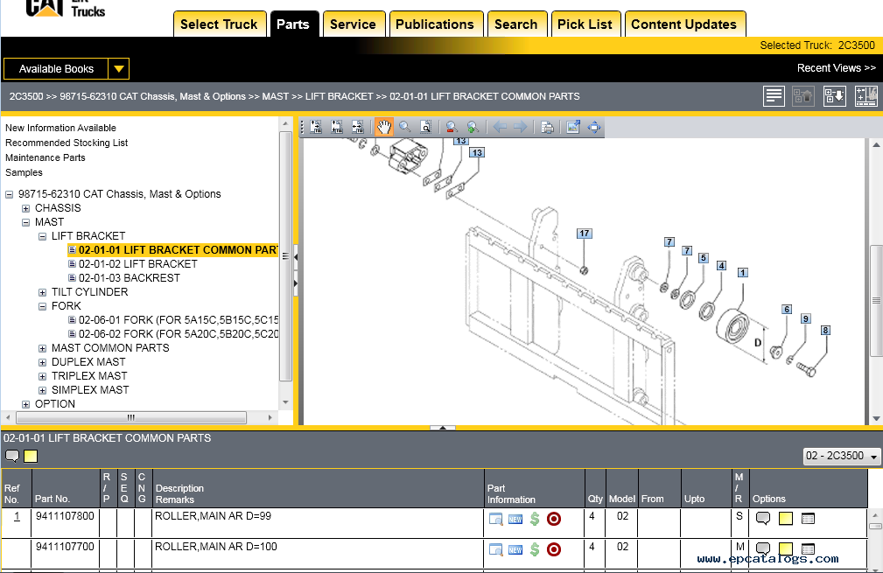Screen dimensions: 883x573
Task: Open part details icon for 9411107800
Action: tap(495, 519)
